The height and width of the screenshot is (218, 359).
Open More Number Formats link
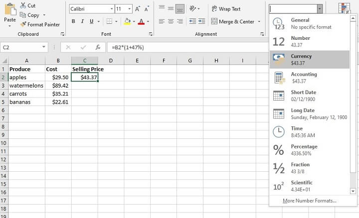310,201
